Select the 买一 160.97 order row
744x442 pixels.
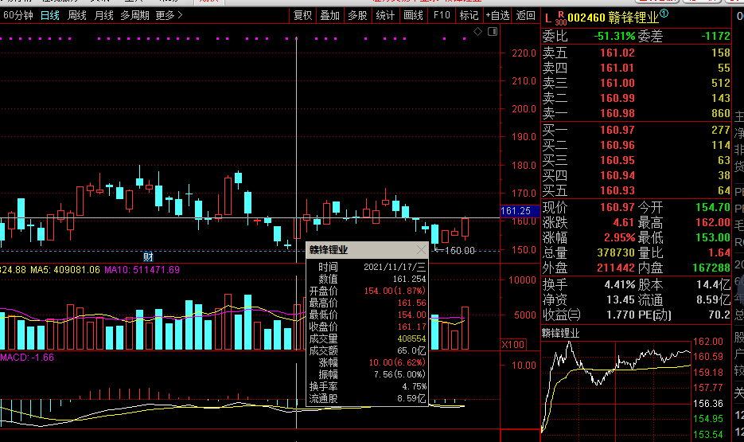[636, 130]
